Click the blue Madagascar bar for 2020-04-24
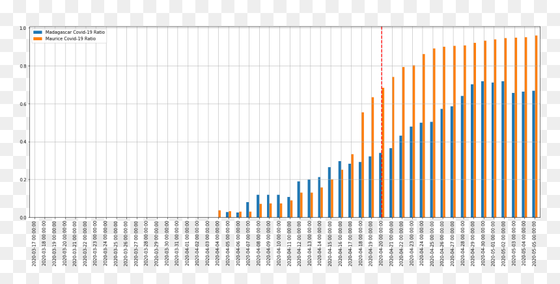560x284 pixels. [x=421, y=170]
